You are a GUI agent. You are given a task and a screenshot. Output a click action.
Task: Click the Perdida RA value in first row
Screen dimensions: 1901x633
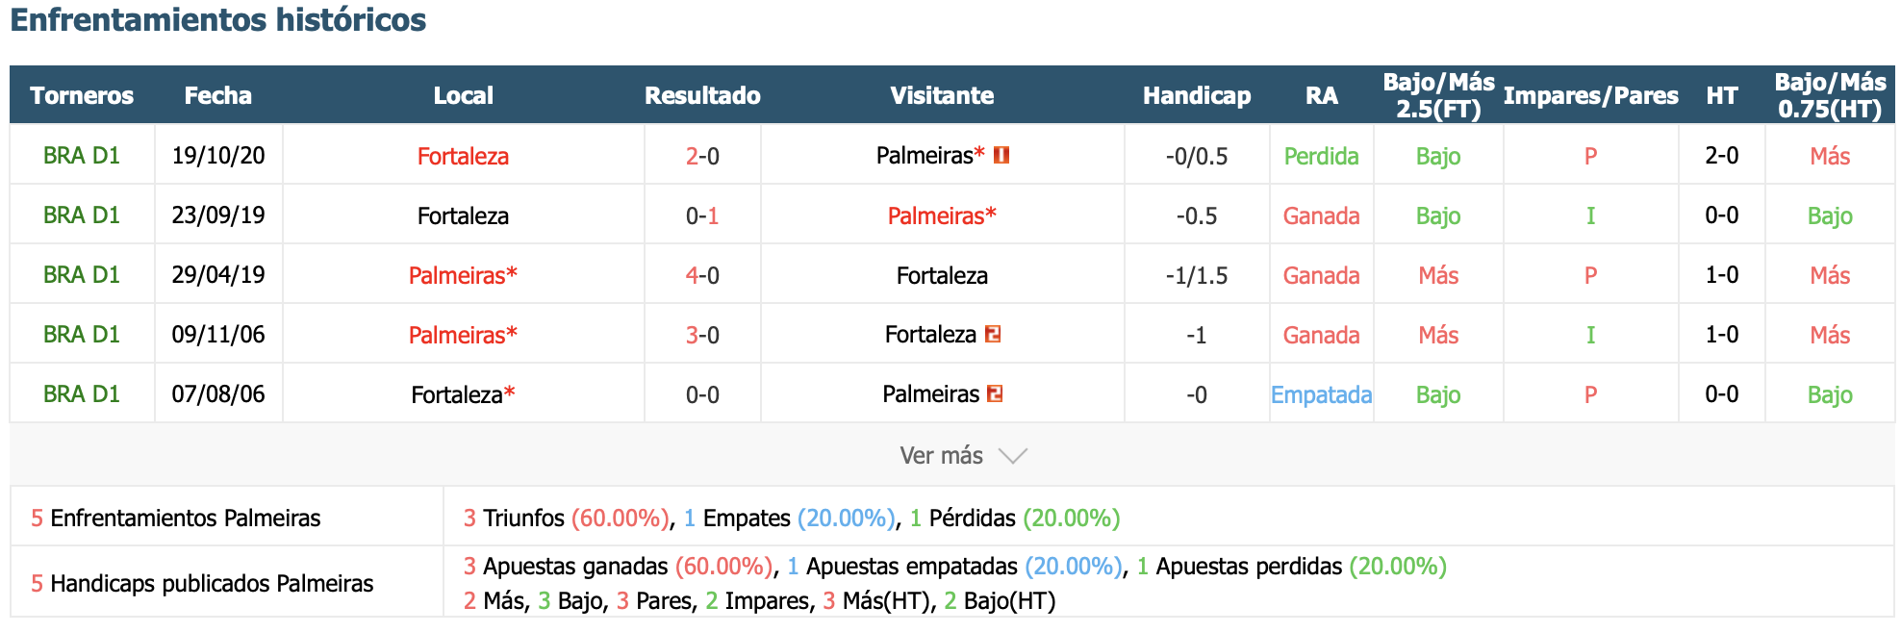pos(1321,156)
